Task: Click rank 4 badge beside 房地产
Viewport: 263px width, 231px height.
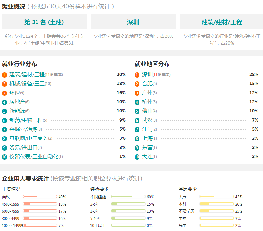Action: [x=4, y=102]
